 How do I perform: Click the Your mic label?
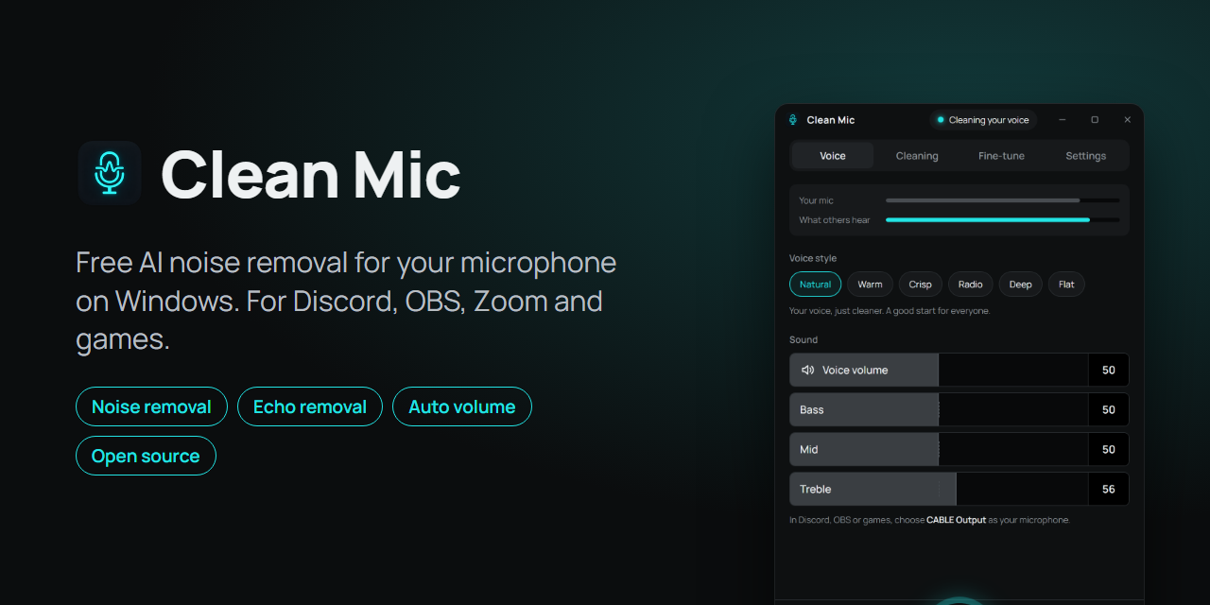click(817, 200)
